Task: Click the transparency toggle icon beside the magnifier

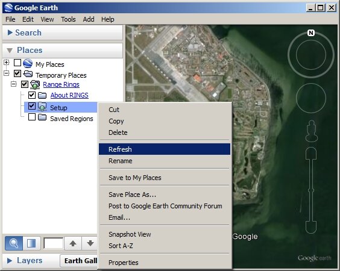Action: click(31, 243)
